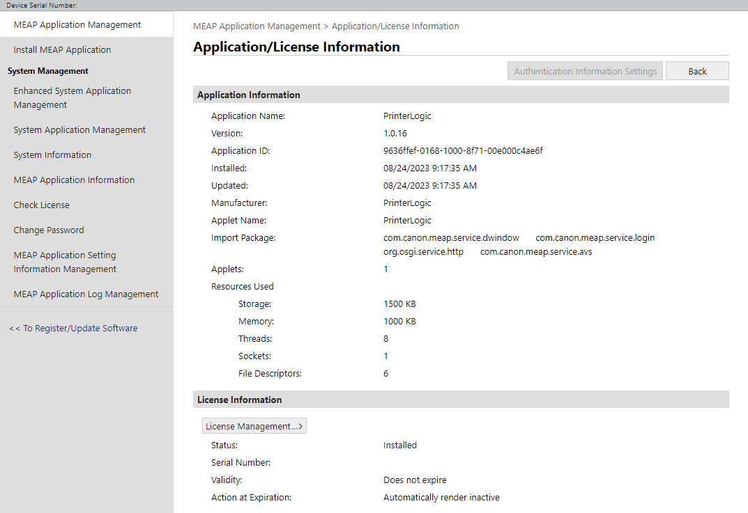Click the Resources Used label
Image resolution: width=748 pixels, height=513 pixels.
point(243,287)
